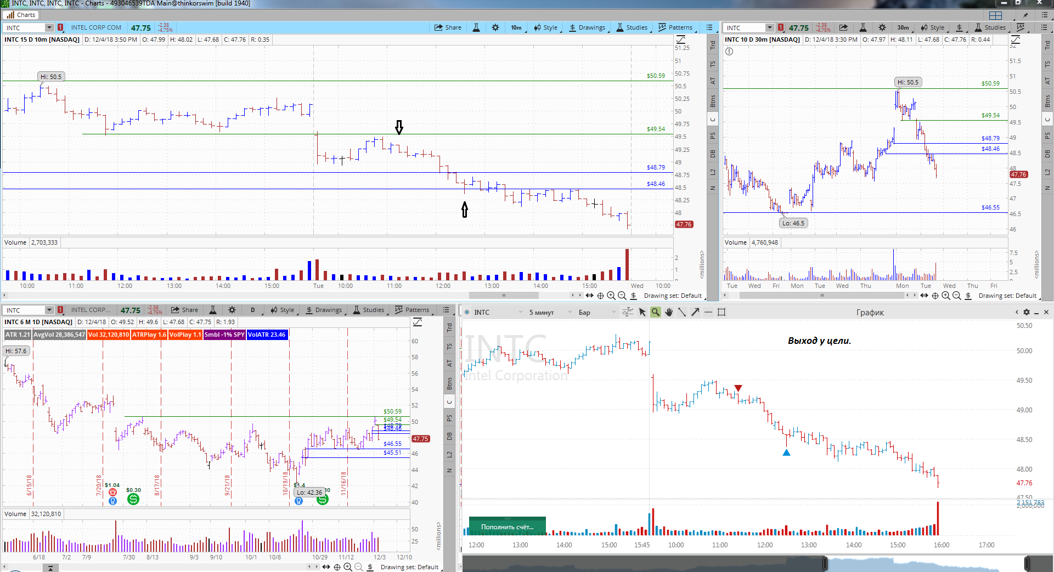
Task: Toggle the PS side panel on 10m chart
Action: (x=713, y=135)
